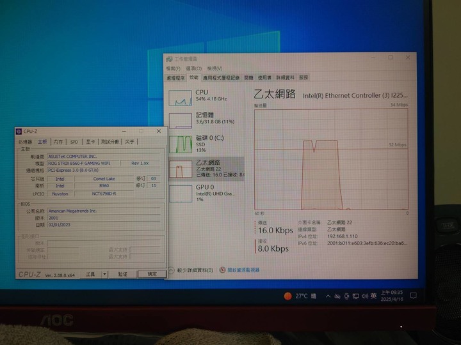Click the PCI-Express 3.0 bus spec field
The width and height of the screenshot is (461, 345).
click(104, 170)
